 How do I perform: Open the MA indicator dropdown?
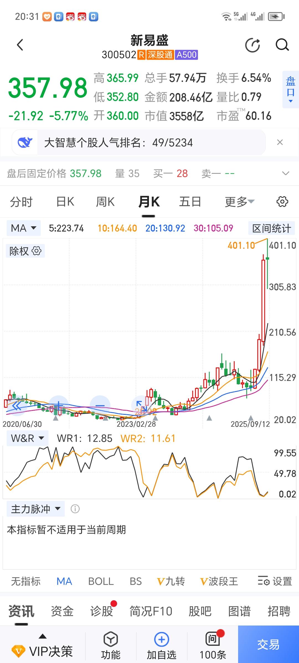coord(24,228)
